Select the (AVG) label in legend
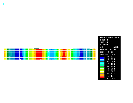 pyautogui.click(x=115, y=47)
